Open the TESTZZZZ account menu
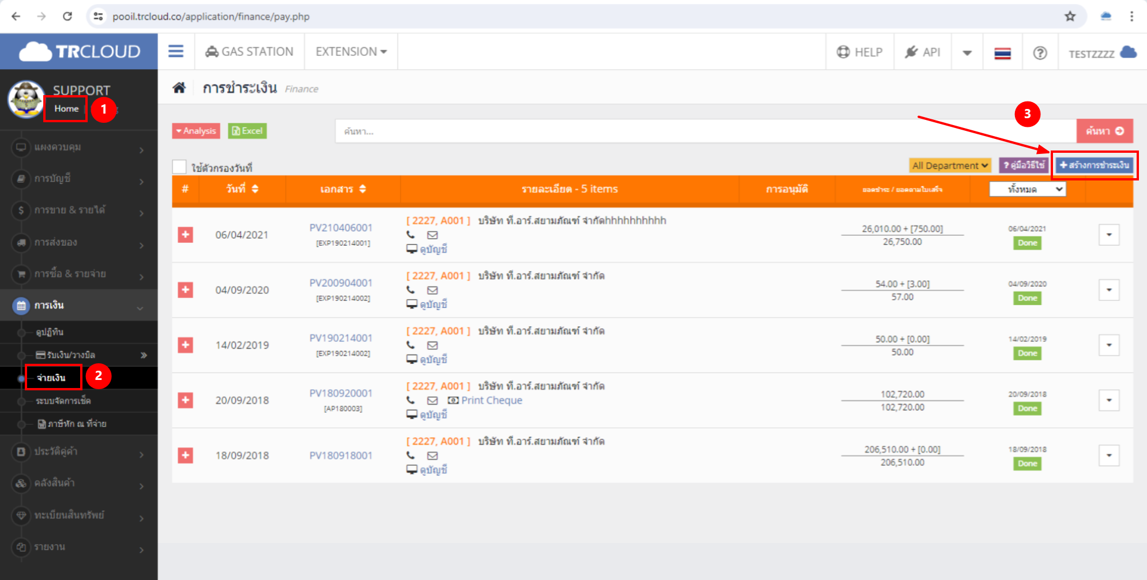The image size is (1147, 580). coord(1102,53)
